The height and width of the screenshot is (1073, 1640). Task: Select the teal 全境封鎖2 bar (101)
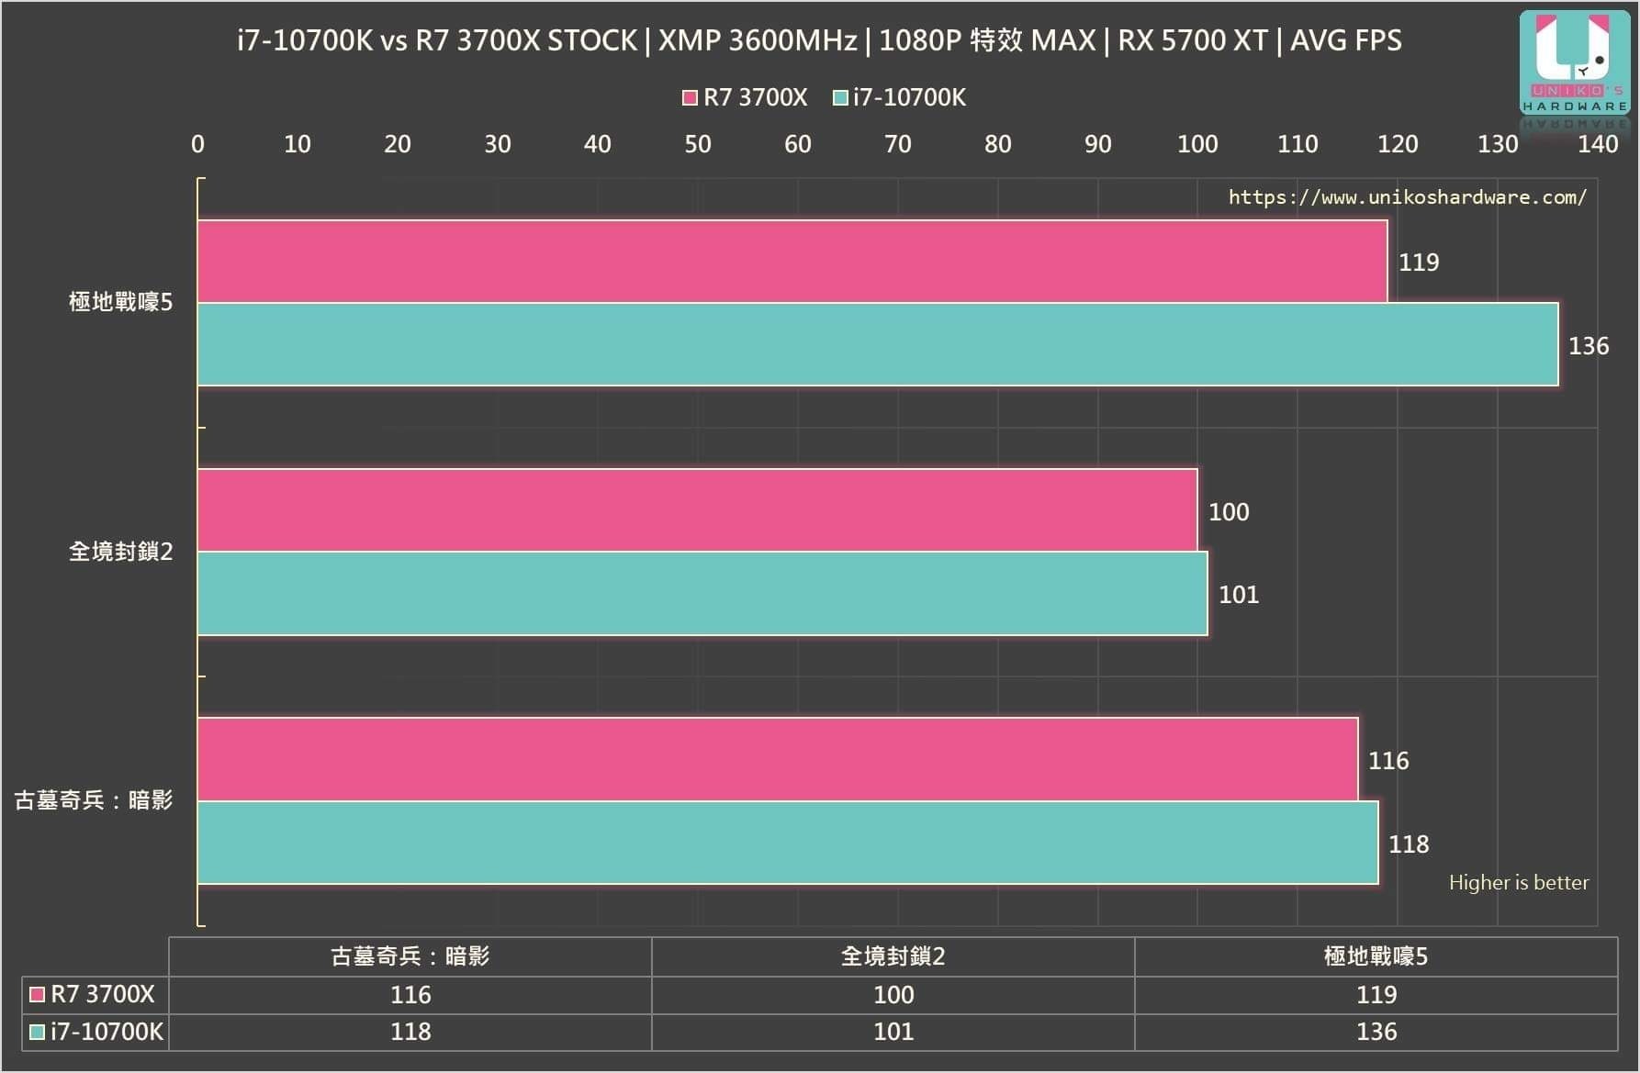click(x=702, y=593)
